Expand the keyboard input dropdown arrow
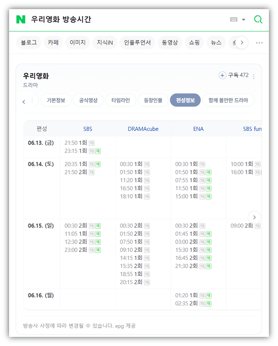 pos(243,20)
